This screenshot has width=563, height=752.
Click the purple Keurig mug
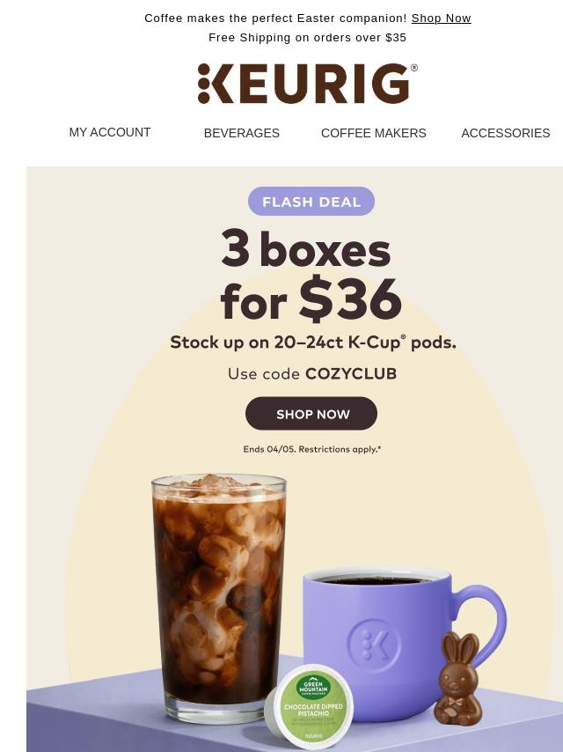(x=403, y=643)
